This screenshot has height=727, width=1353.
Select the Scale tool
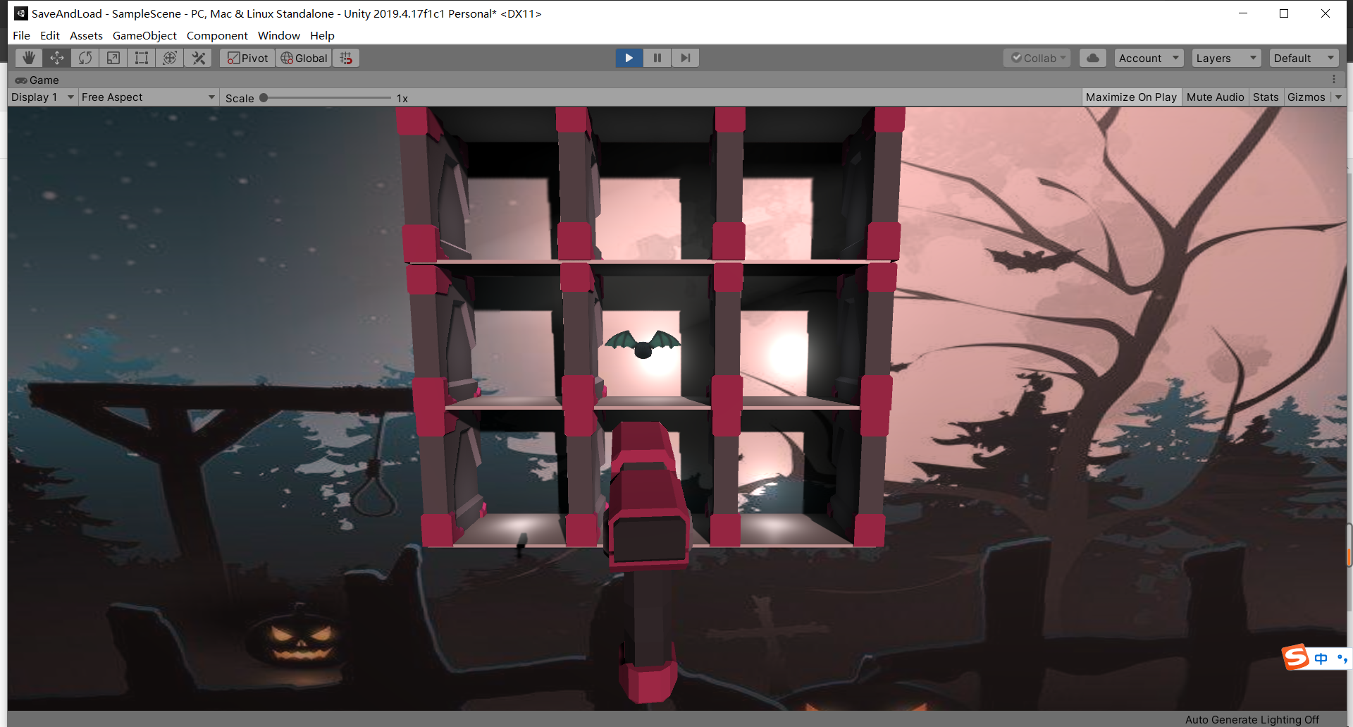pos(113,58)
